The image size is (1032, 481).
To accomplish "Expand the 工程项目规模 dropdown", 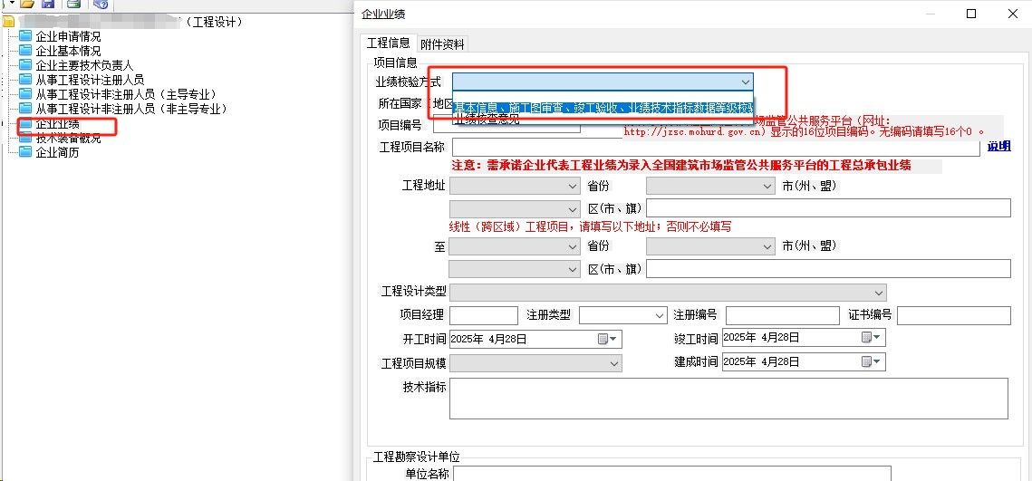I will pyautogui.click(x=614, y=363).
